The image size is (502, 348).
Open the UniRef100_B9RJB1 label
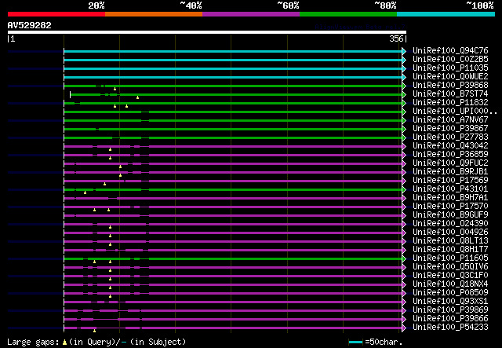(450, 172)
